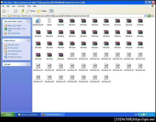Select the rld-s3wa.r46 file

140,67
